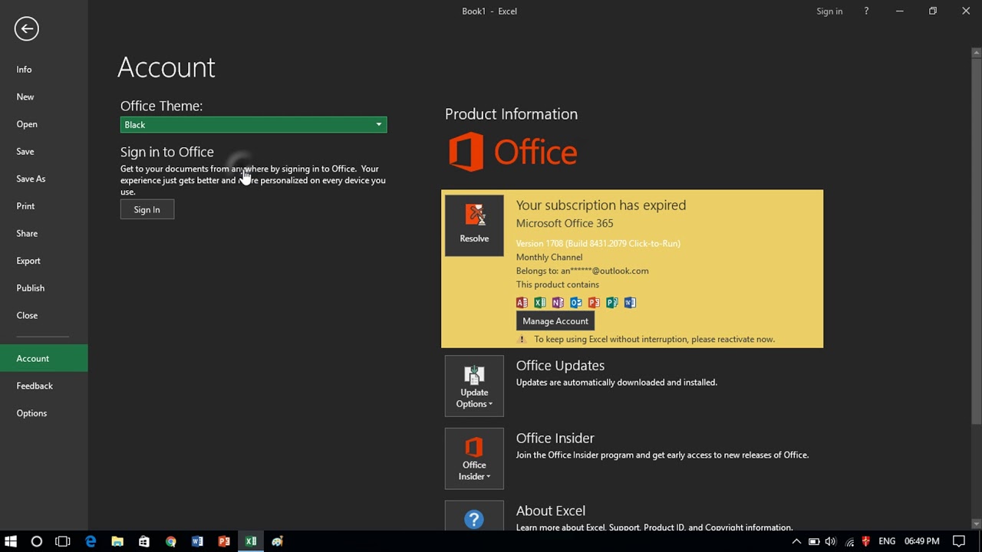The width and height of the screenshot is (982, 552).
Task: Open Paint from the taskbar
Action: click(278, 542)
